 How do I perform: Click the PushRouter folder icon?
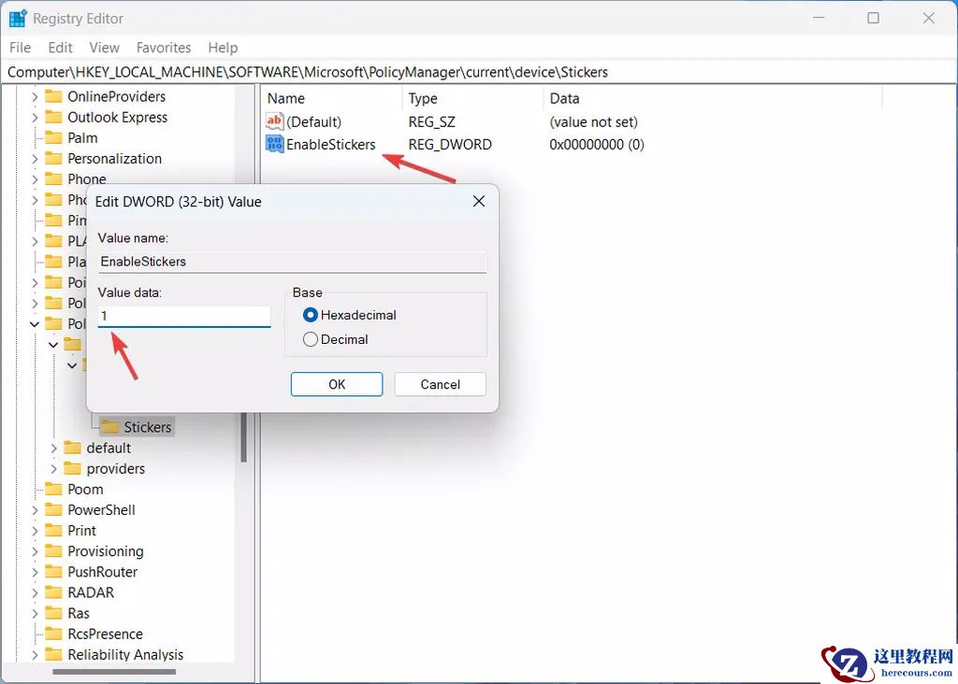pos(53,573)
